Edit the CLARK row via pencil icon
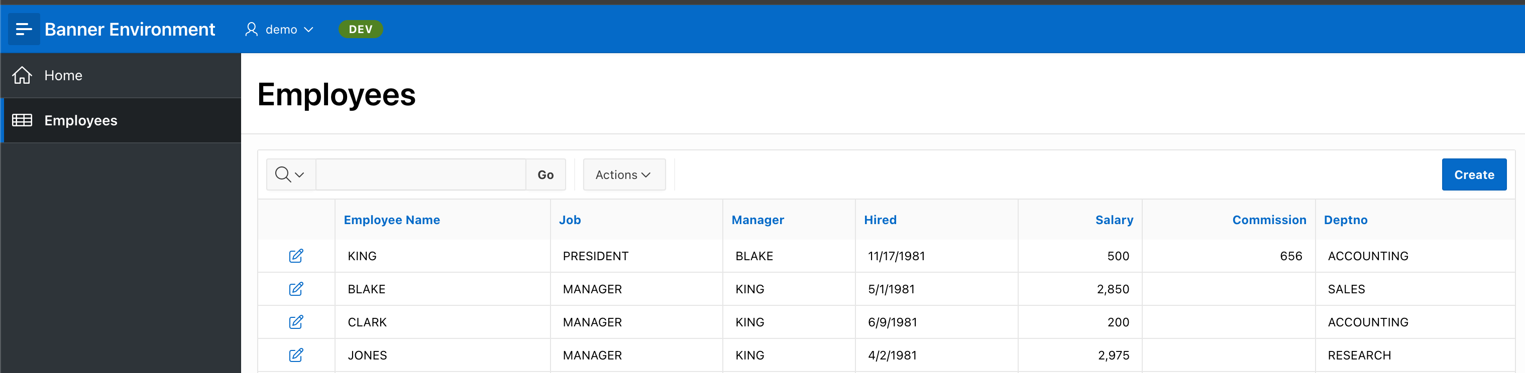 [296, 321]
